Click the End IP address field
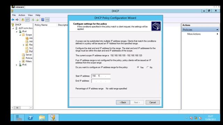Image resolution: width=223 pixels, height=125 pixels. (101, 81)
